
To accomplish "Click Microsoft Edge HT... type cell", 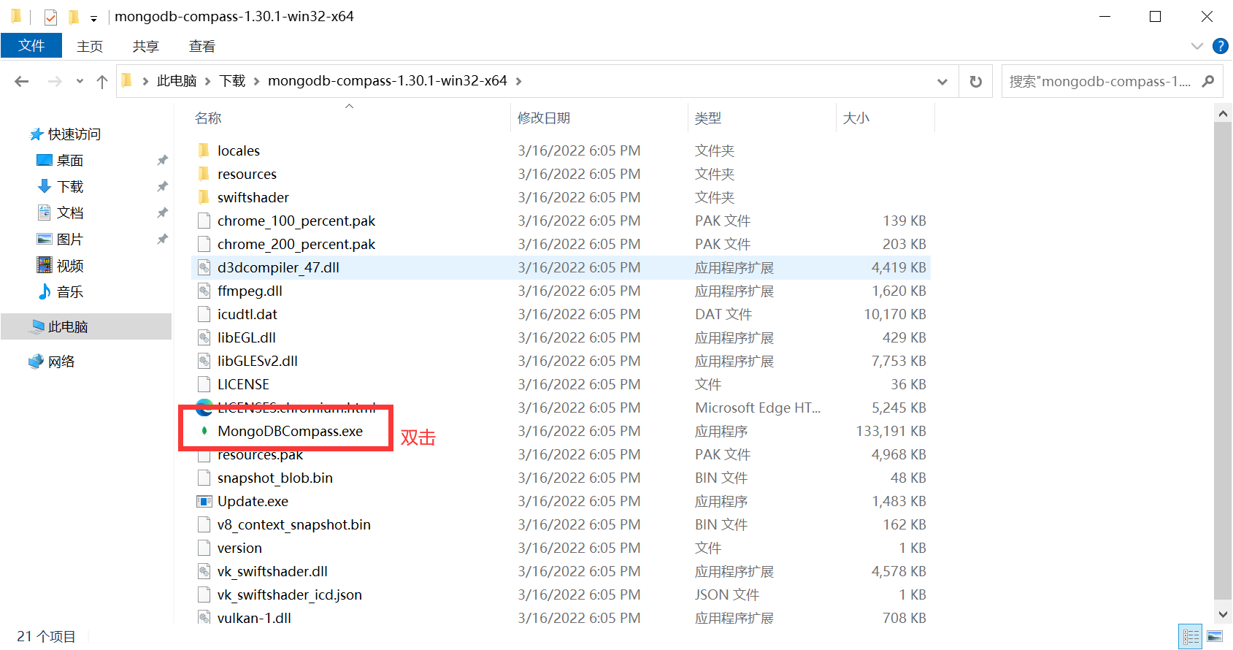I will [x=758, y=408].
